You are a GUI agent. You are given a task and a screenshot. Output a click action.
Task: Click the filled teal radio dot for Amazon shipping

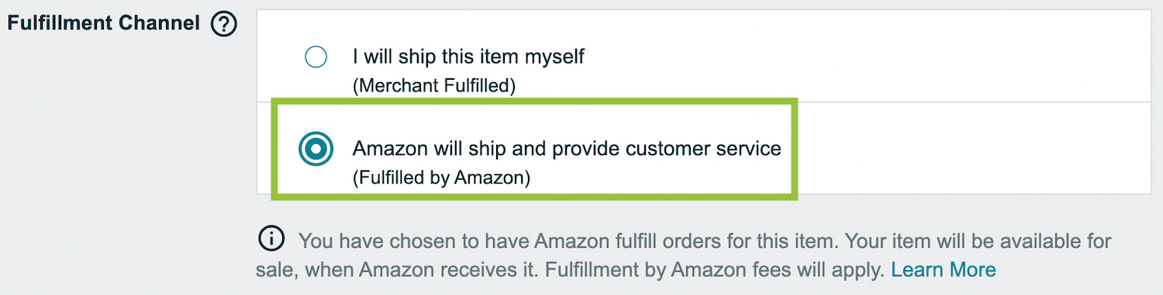coord(316,149)
